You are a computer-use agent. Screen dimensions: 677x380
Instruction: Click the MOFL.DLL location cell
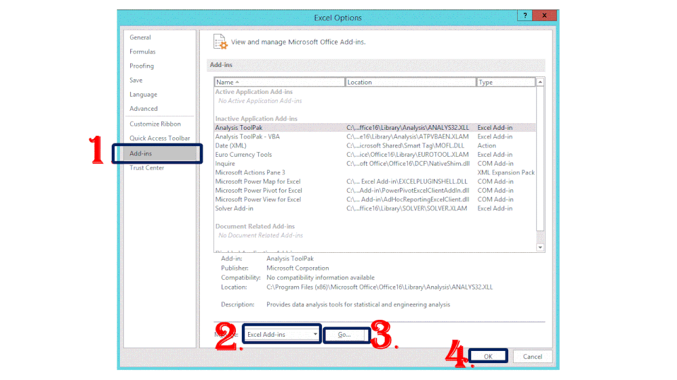point(405,145)
